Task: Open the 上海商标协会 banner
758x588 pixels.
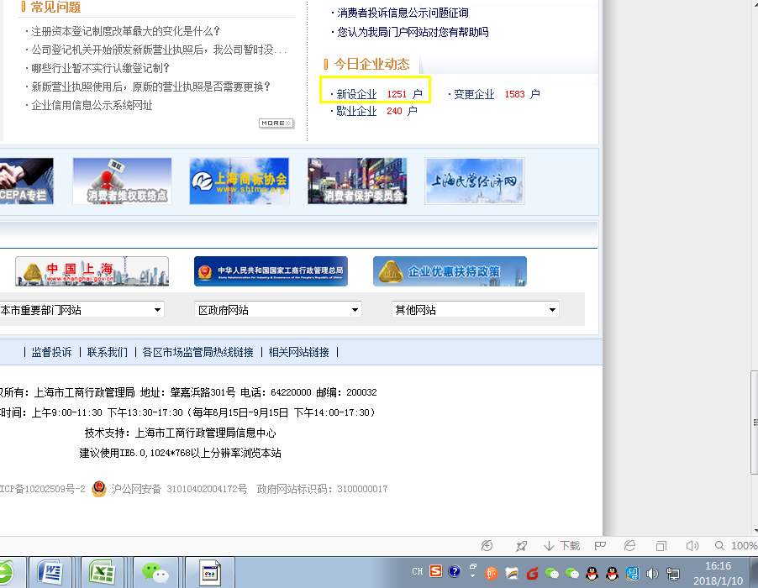Action: 240,181
